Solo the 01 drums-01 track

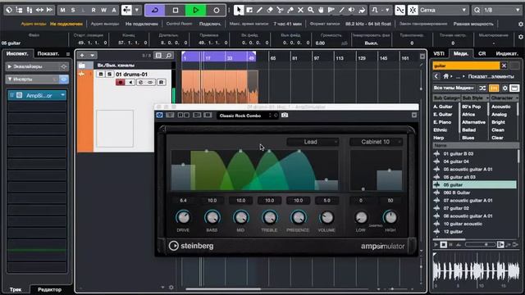point(109,75)
